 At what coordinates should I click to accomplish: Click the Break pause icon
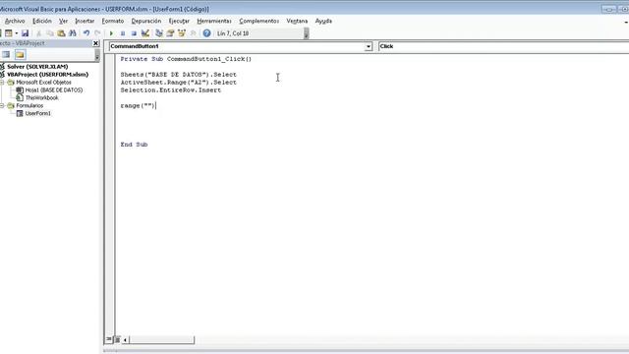(x=123, y=33)
